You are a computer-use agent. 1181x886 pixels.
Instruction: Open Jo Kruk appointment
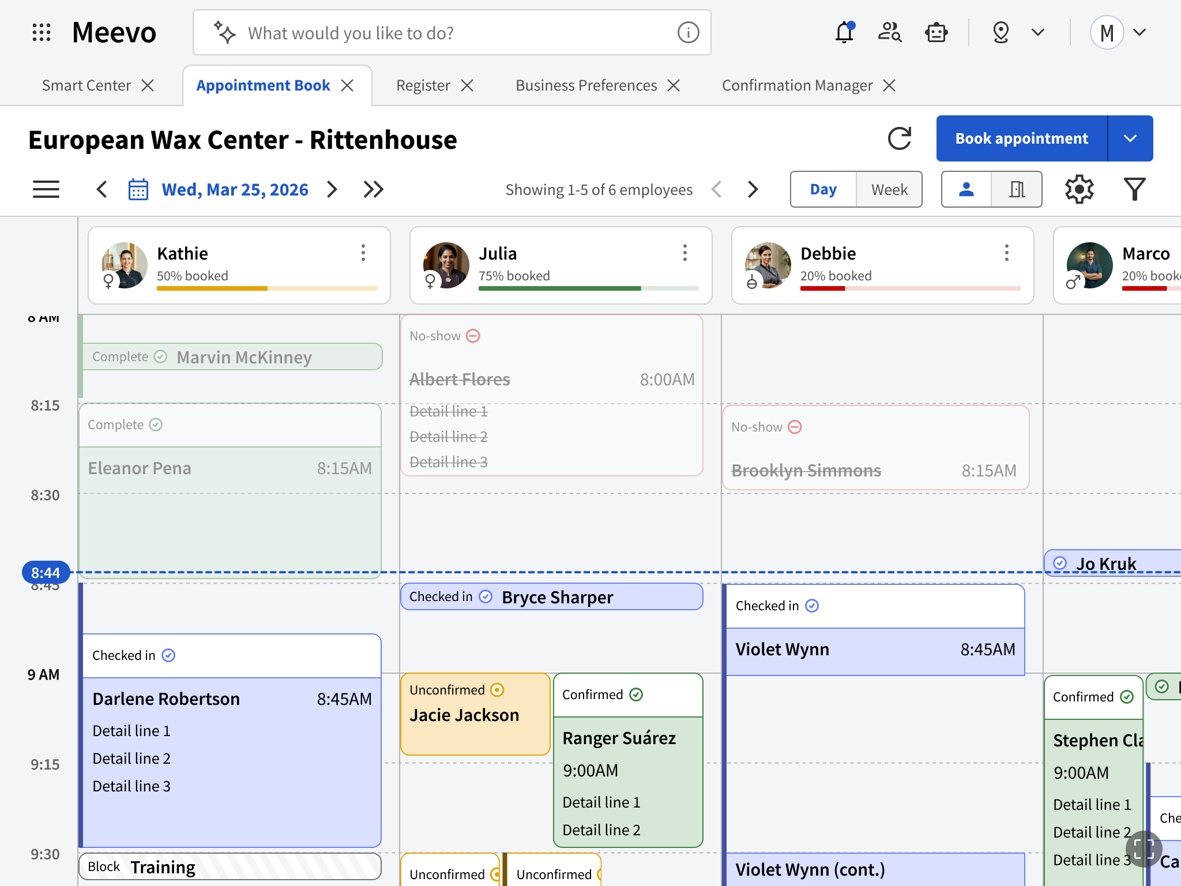(1113, 563)
